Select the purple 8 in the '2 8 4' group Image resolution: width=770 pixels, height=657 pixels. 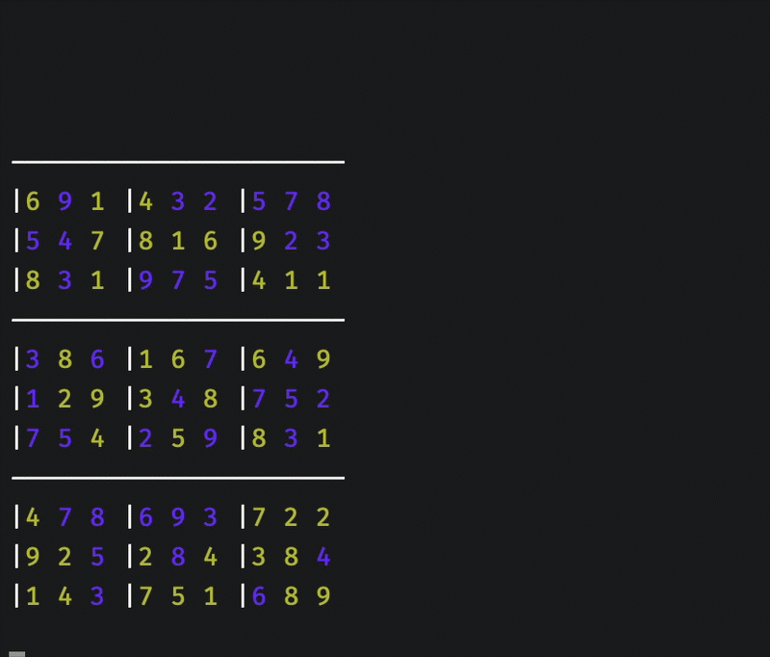[x=178, y=557]
